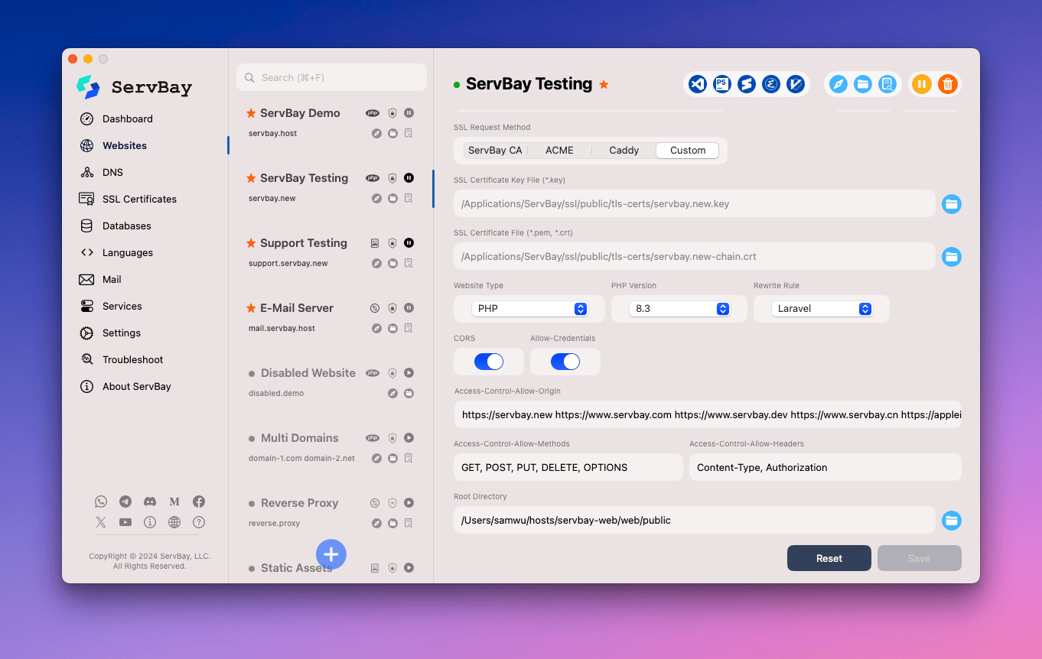The width and height of the screenshot is (1042, 659).
Task: Open the Rewrite Rule dropdown
Action: (821, 309)
